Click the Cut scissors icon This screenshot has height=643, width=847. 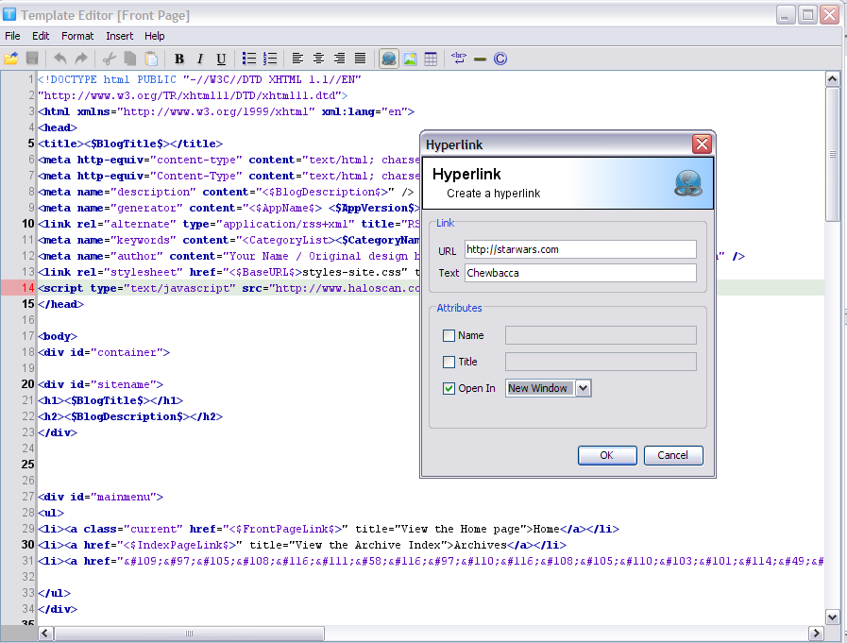pos(110,59)
